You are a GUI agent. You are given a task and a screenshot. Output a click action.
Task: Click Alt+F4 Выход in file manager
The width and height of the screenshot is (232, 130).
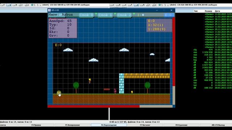pos(218,125)
